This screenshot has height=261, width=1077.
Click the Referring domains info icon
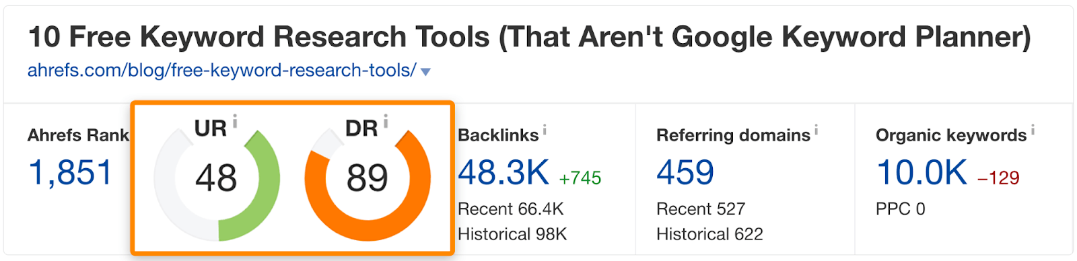click(816, 130)
